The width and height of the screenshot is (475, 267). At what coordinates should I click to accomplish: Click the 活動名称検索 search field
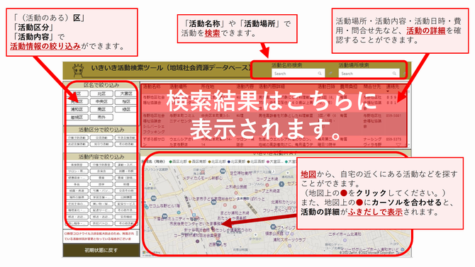[298, 73]
